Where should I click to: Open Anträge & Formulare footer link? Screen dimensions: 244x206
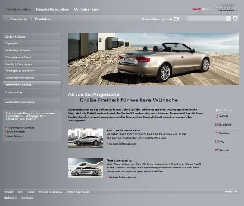(x=78, y=192)
